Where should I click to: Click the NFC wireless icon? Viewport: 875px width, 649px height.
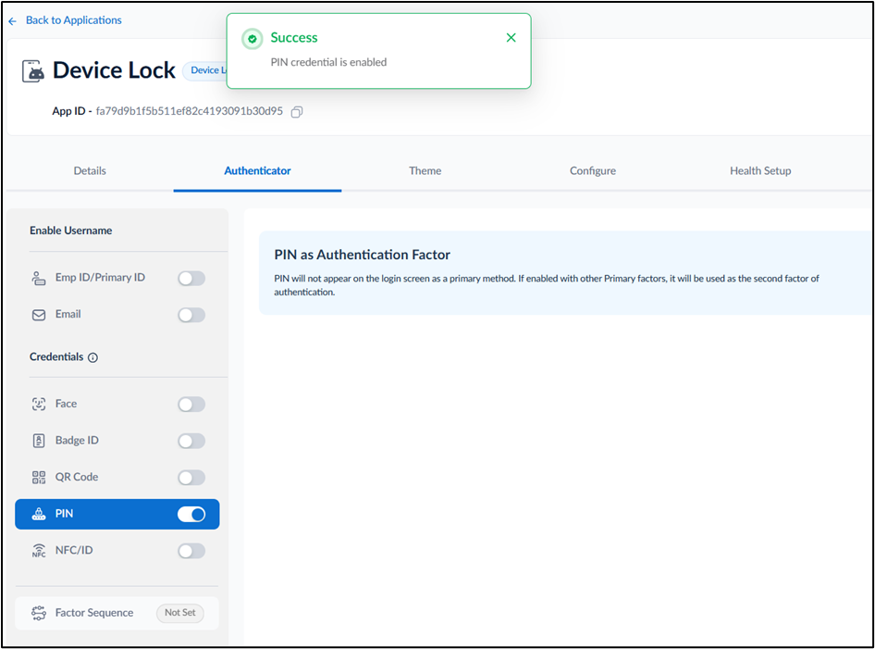[x=39, y=551]
